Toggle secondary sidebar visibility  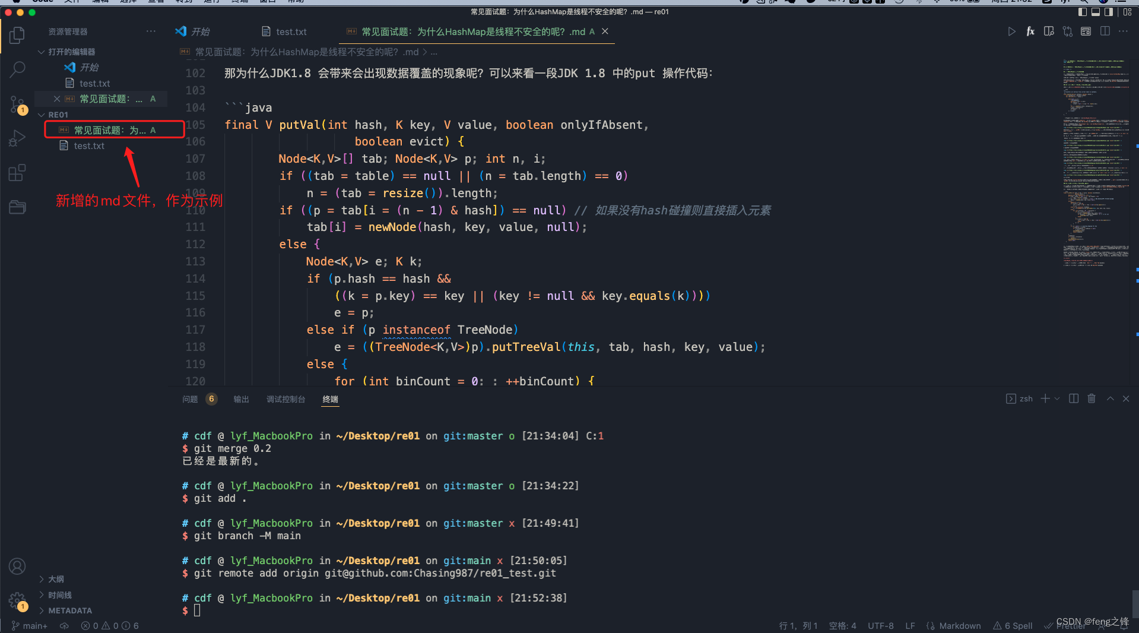pyautogui.click(x=1108, y=12)
